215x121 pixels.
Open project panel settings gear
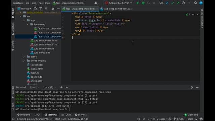pos(53,9)
